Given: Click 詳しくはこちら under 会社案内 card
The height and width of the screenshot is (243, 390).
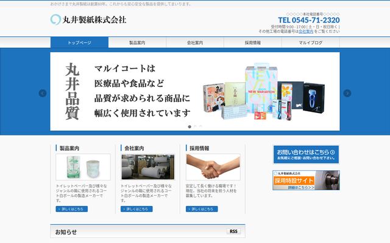Looking at the screenshot, I should [136, 209].
